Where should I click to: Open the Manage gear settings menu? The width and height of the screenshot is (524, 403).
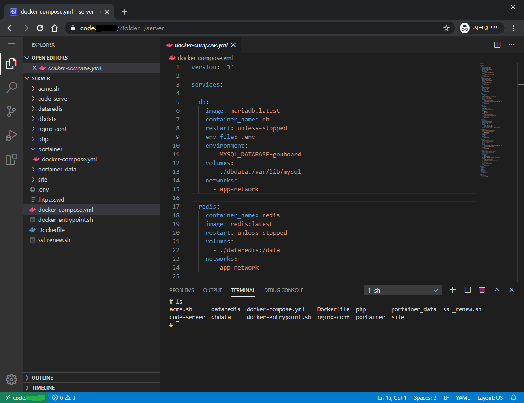coord(11,380)
